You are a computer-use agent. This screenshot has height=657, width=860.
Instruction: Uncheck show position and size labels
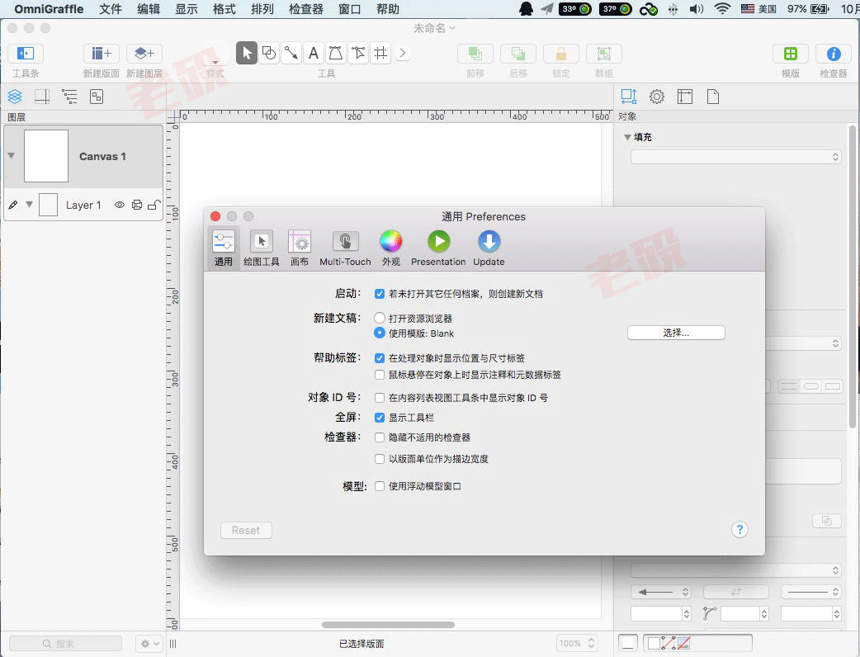pyautogui.click(x=379, y=357)
